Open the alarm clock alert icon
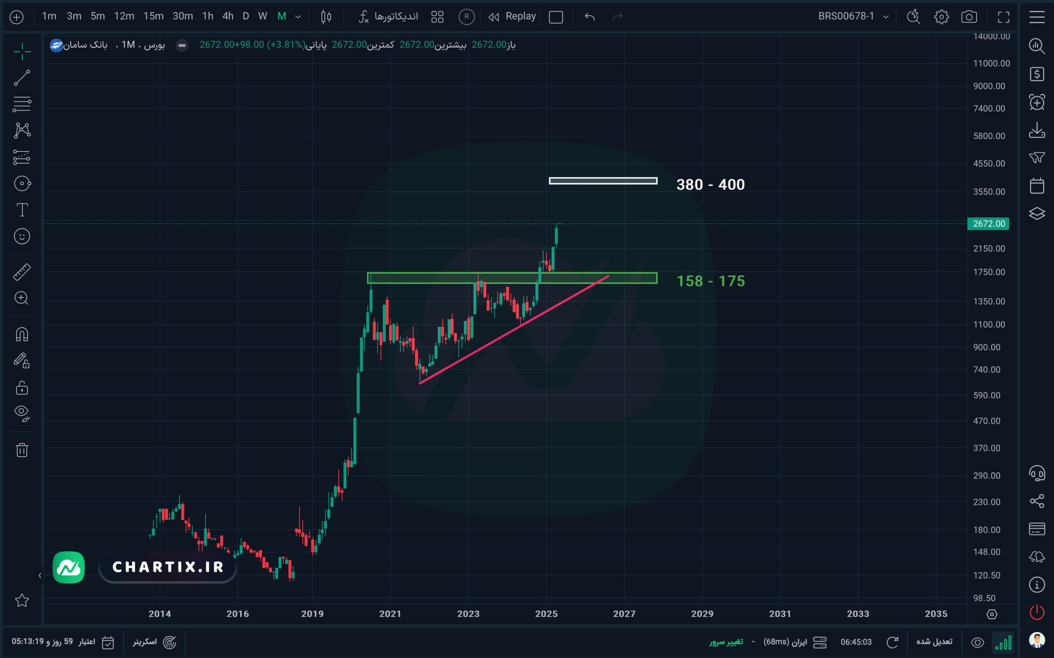Image resolution: width=1054 pixels, height=658 pixels. point(1037,102)
